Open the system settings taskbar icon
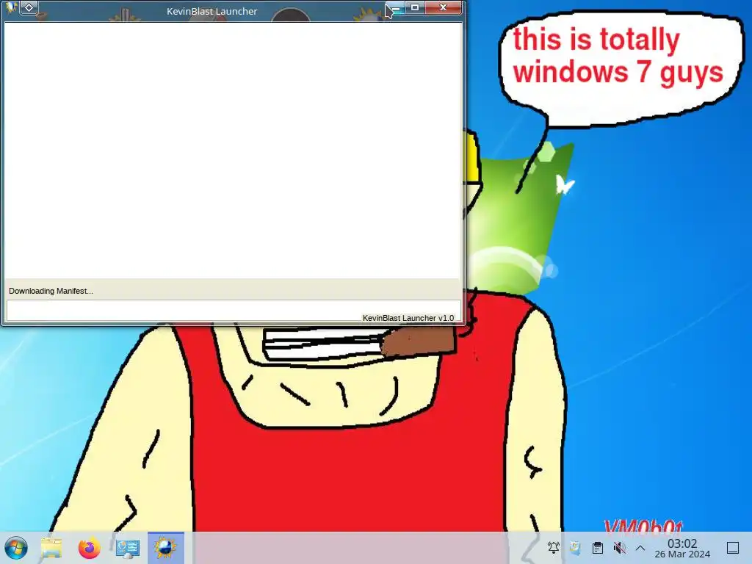Viewport: 752px width, 564px height. point(128,548)
